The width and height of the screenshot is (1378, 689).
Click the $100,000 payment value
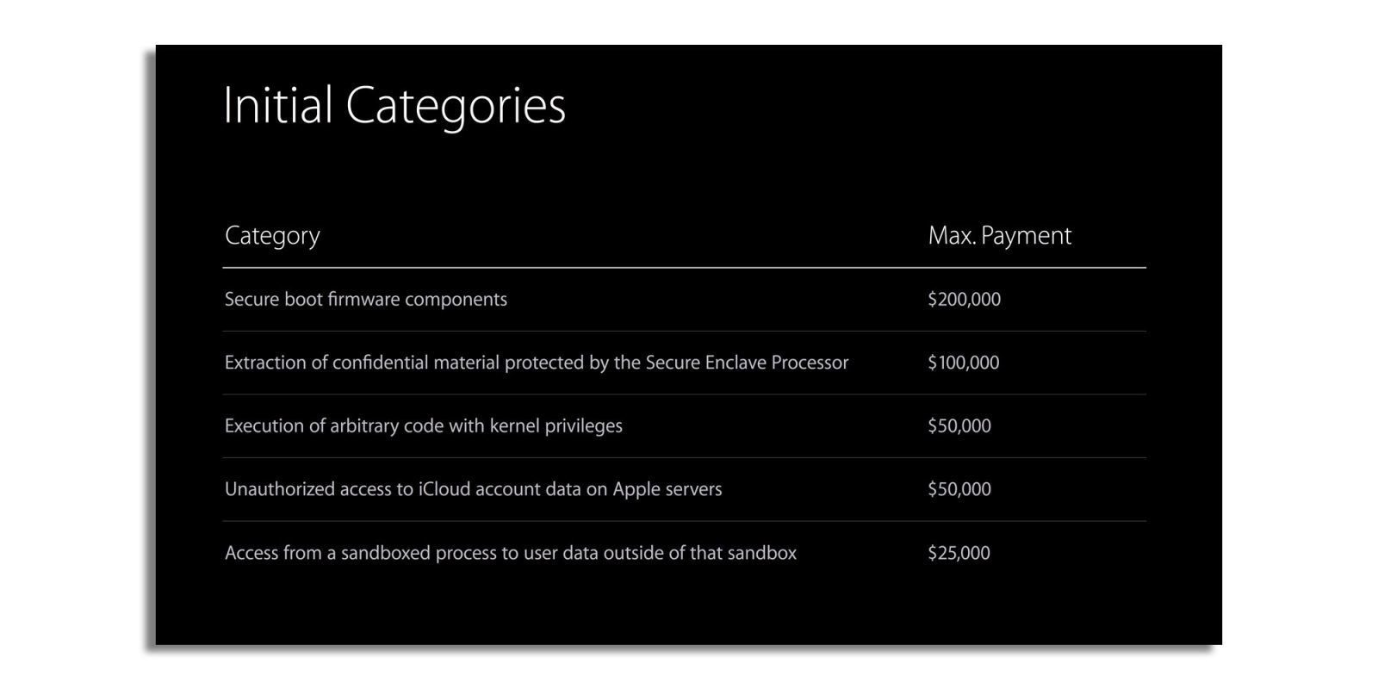click(963, 363)
